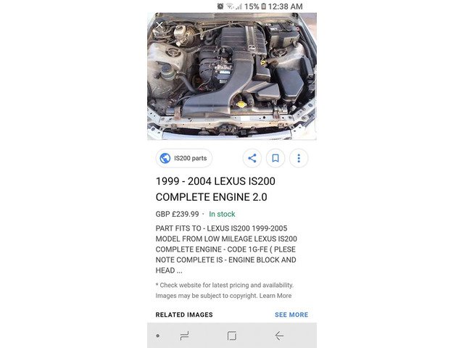This screenshot has height=348, width=464.
Task: Open the three-dot more options menu
Action: coord(299,158)
